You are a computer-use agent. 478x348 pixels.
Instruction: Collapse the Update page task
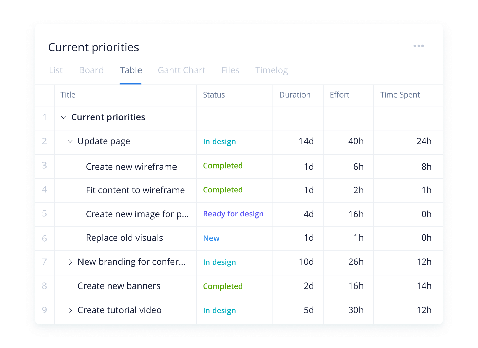[70, 141]
